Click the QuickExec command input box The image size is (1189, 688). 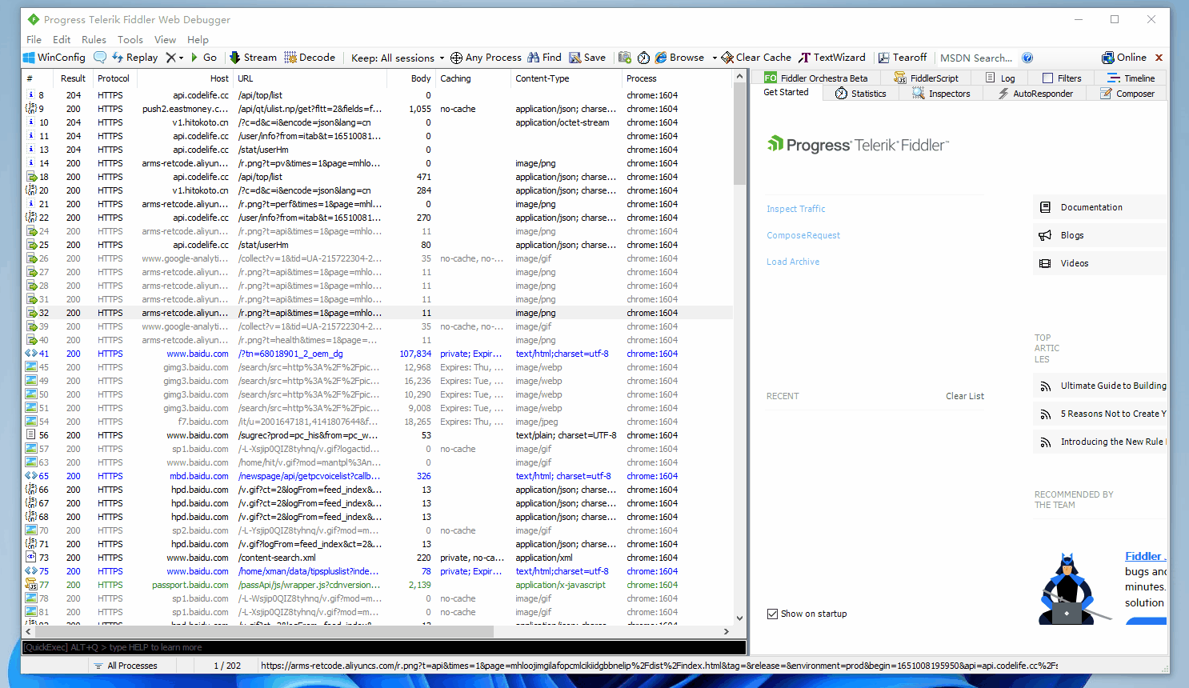[x=384, y=647]
